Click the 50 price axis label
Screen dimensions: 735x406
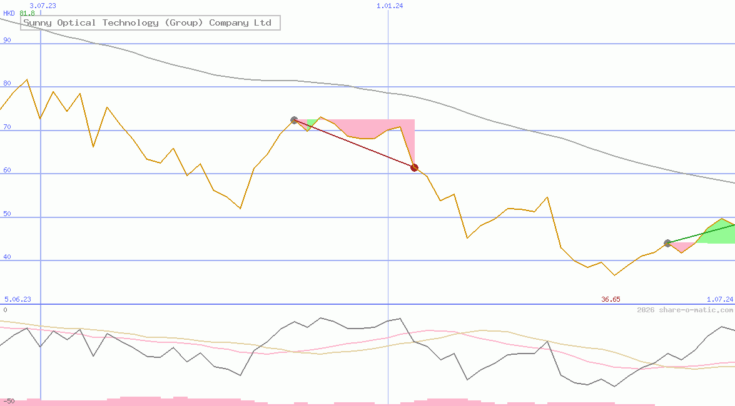(x=7, y=214)
